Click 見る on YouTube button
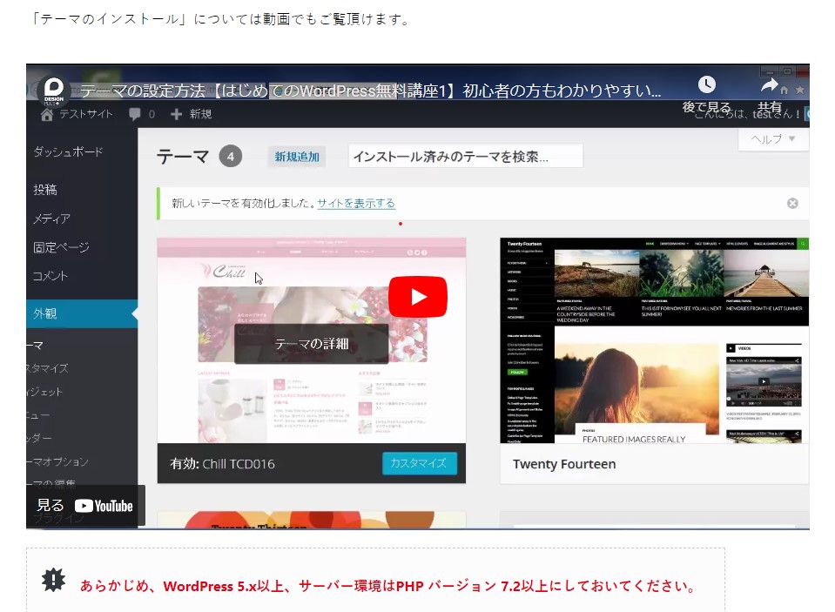The image size is (835, 612). [x=85, y=506]
